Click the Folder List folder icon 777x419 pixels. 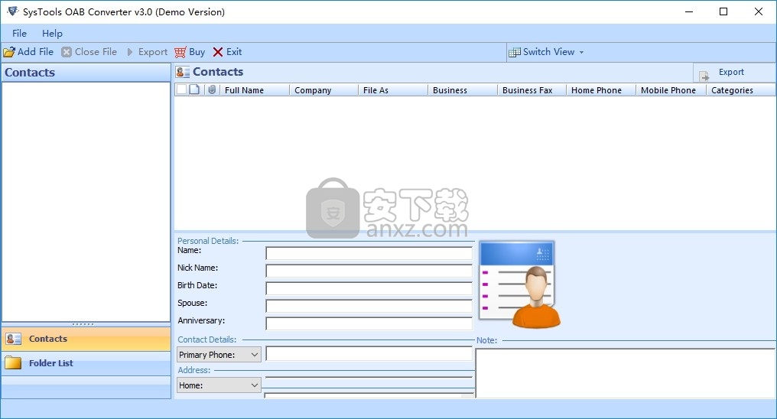coord(13,363)
